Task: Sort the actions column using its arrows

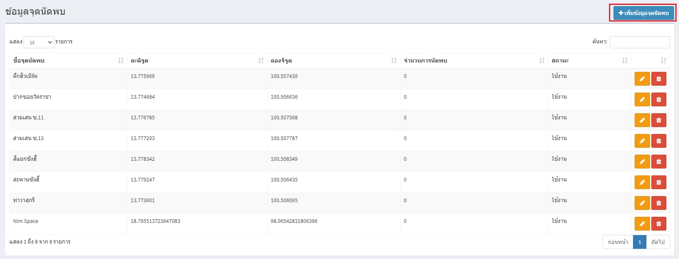Action: tap(664, 60)
